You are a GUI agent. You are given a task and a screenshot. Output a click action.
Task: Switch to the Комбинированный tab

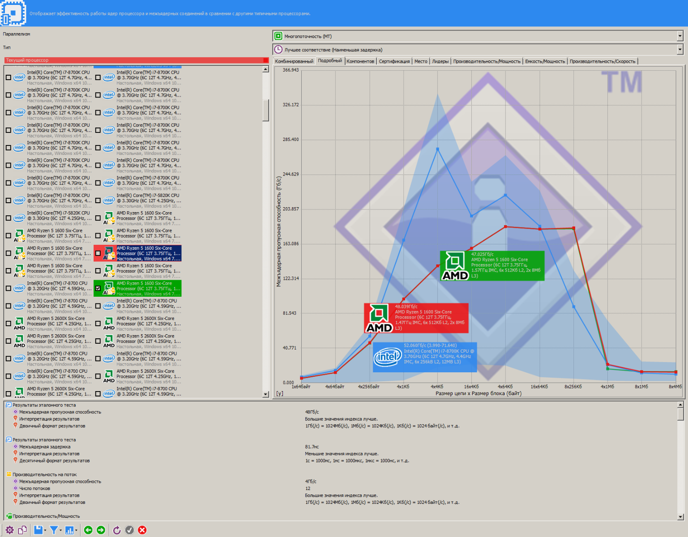coord(294,61)
